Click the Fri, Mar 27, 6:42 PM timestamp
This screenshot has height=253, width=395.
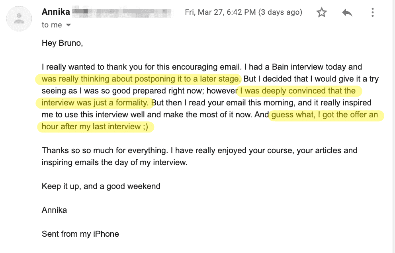[220, 12]
